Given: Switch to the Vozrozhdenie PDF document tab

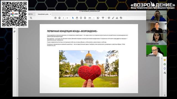Looking at the screenshot, I should (x=43, y=14).
